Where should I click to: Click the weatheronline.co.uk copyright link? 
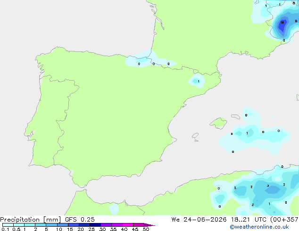(259, 227)
